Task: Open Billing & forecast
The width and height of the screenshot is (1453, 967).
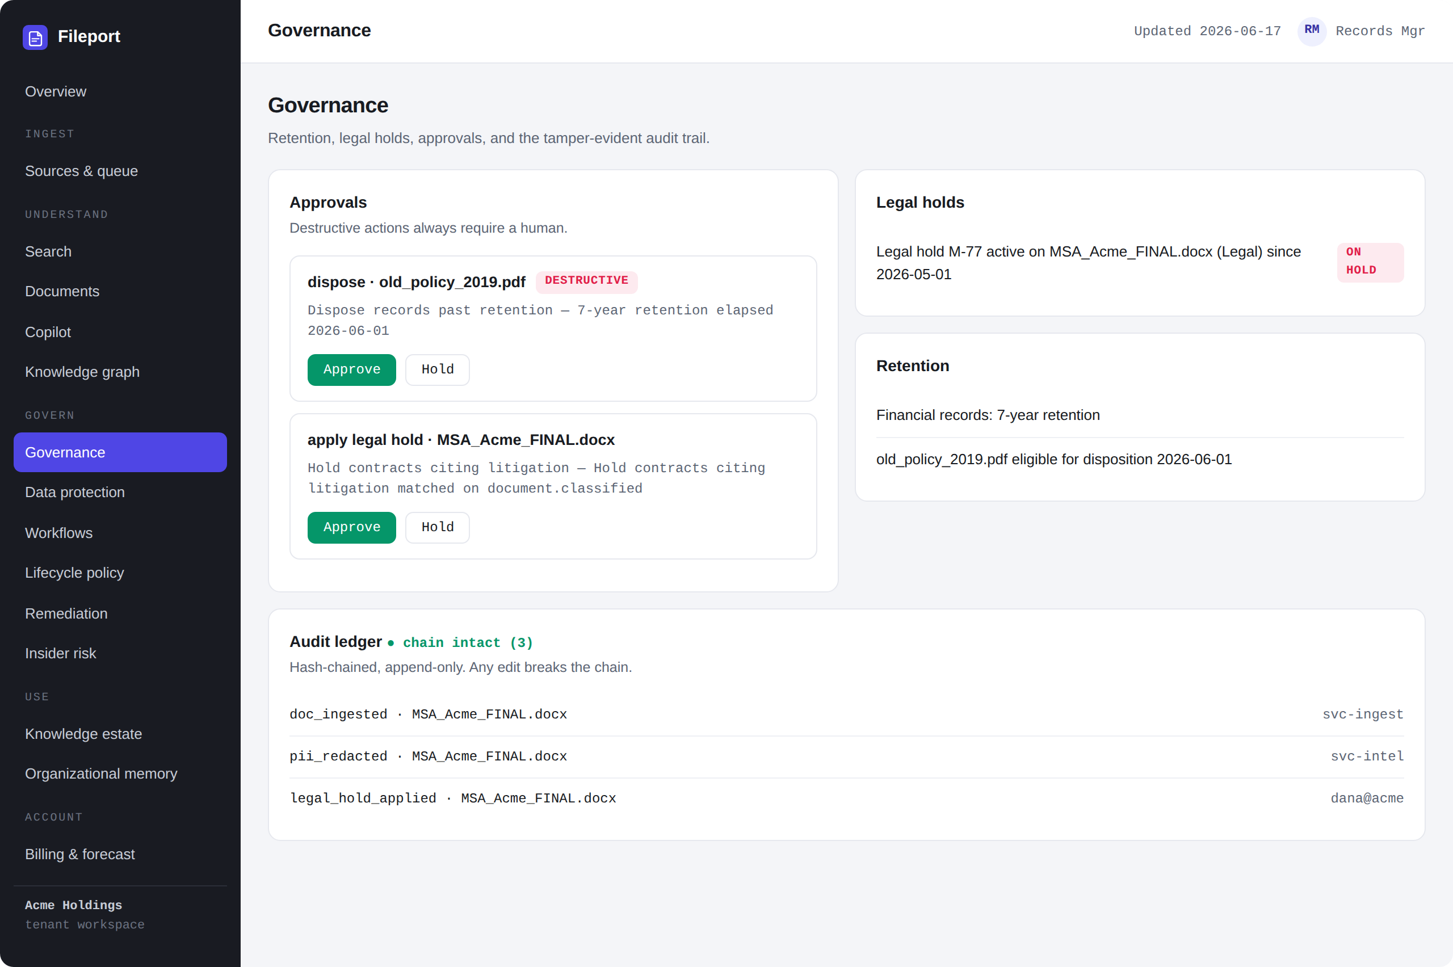Action: (120, 854)
